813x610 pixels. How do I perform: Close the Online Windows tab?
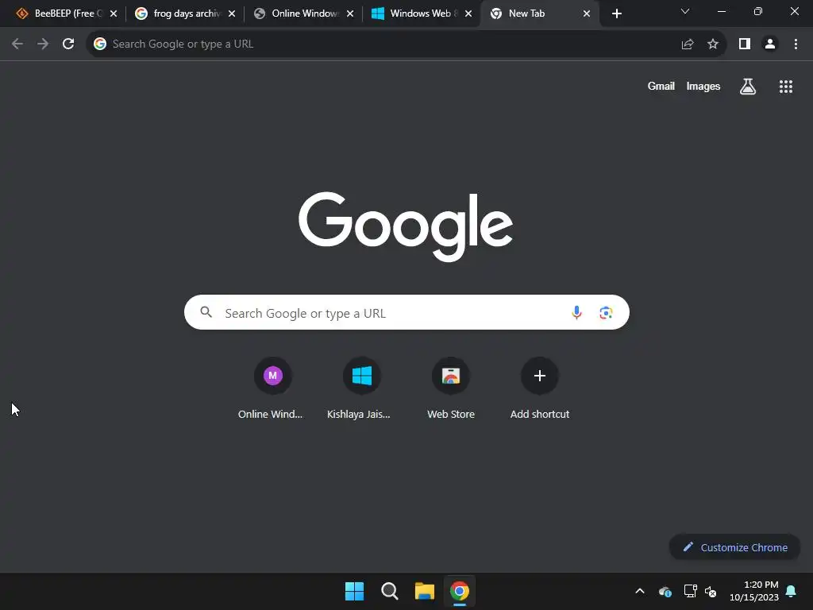(350, 14)
